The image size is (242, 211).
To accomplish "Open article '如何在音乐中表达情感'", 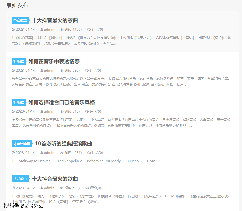I will click(x=54, y=61).
